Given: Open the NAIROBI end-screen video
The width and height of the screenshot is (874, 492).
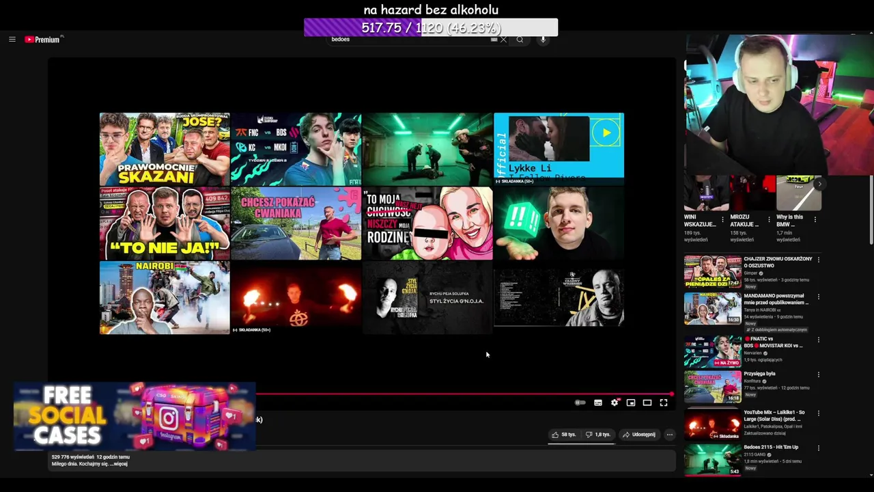Looking at the screenshot, I should pos(165,297).
